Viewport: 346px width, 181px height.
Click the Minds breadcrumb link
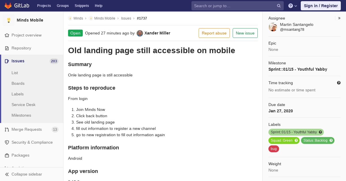[x=78, y=18]
